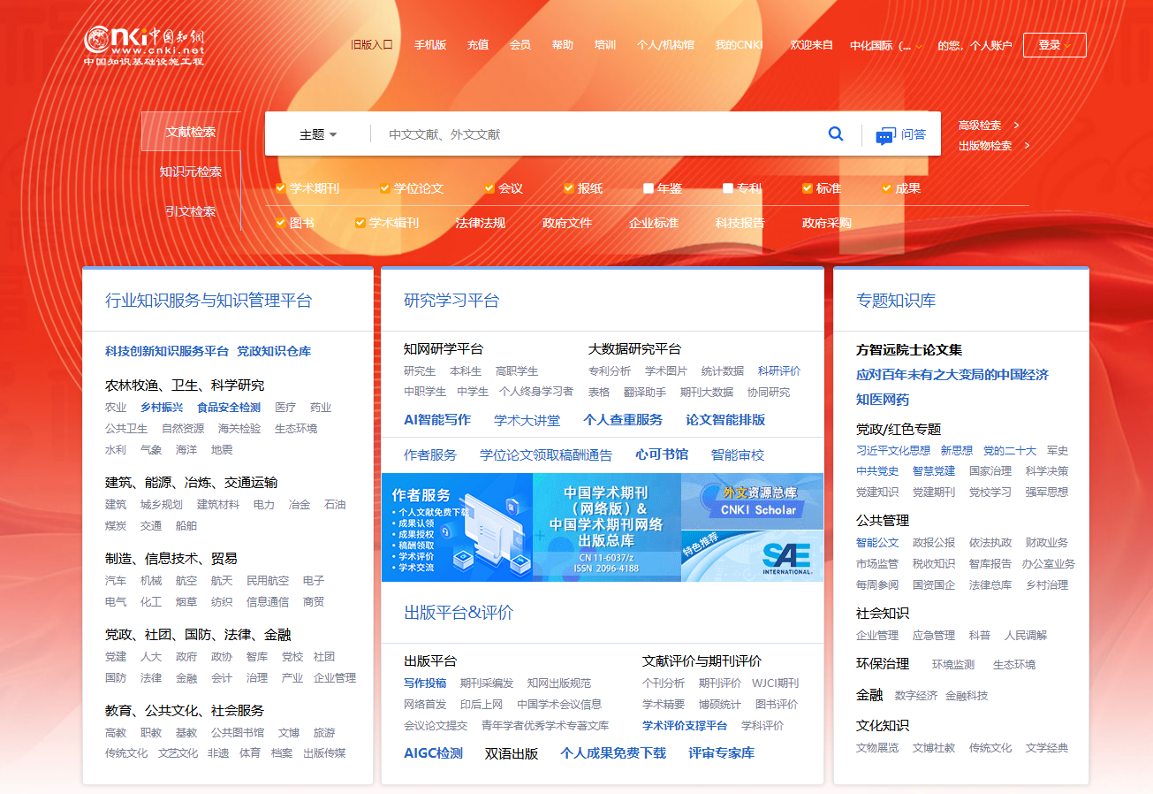
Task: Open 食品安全检测 link
Action: [x=229, y=408]
